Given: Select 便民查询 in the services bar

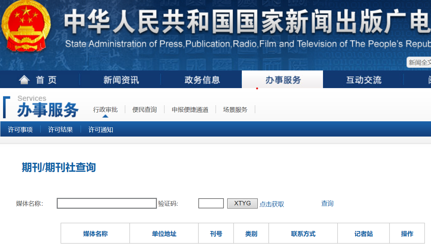Looking at the screenshot, I should point(144,109).
